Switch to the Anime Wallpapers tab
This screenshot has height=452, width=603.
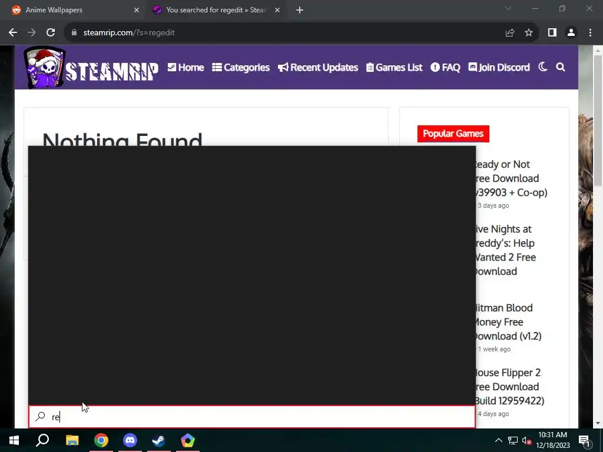point(72,10)
